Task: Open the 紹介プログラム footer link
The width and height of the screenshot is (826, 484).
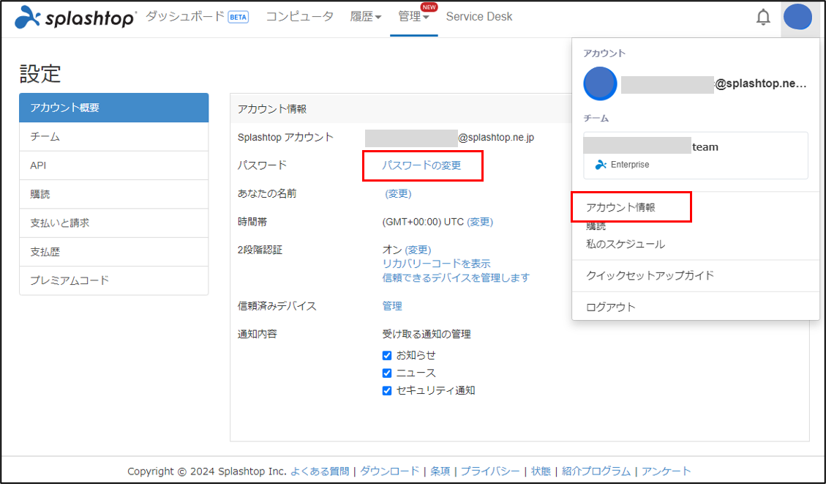Action: click(x=596, y=472)
